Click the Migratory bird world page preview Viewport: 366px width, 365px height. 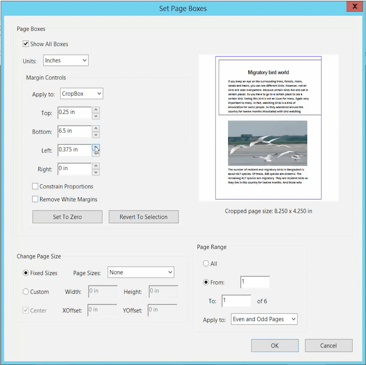pyautogui.click(x=268, y=128)
